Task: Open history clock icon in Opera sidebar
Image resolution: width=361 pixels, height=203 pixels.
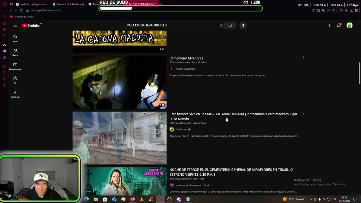Action: coord(5,73)
